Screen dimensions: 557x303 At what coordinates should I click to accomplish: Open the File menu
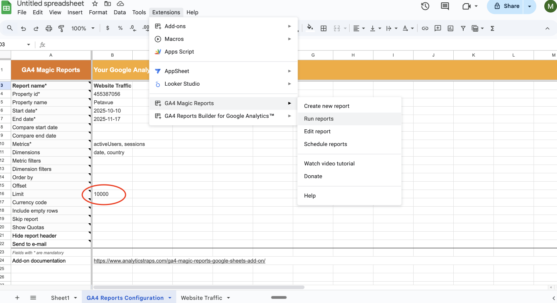[x=22, y=12]
